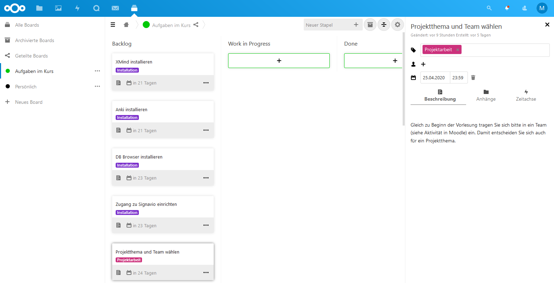Click the plus to assign a user
Image resolution: width=554 pixels, height=283 pixels.
coord(423,64)
